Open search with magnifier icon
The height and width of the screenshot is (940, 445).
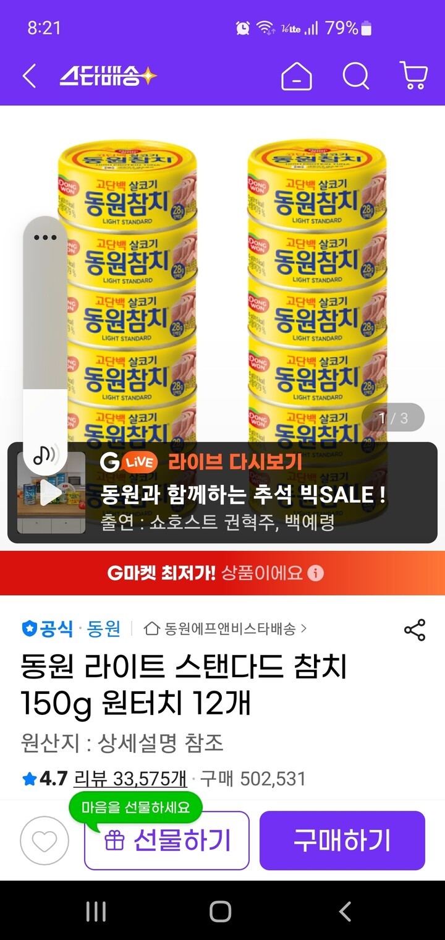[x=356, y=77]
